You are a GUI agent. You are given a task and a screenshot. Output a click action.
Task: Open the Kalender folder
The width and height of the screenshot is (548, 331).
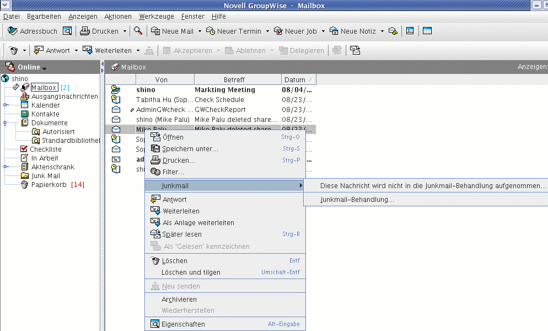[46, 105]
